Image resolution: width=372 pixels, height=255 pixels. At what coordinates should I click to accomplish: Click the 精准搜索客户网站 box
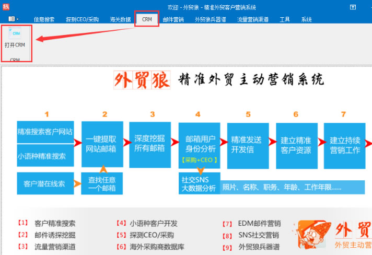(x=45, y=131)
